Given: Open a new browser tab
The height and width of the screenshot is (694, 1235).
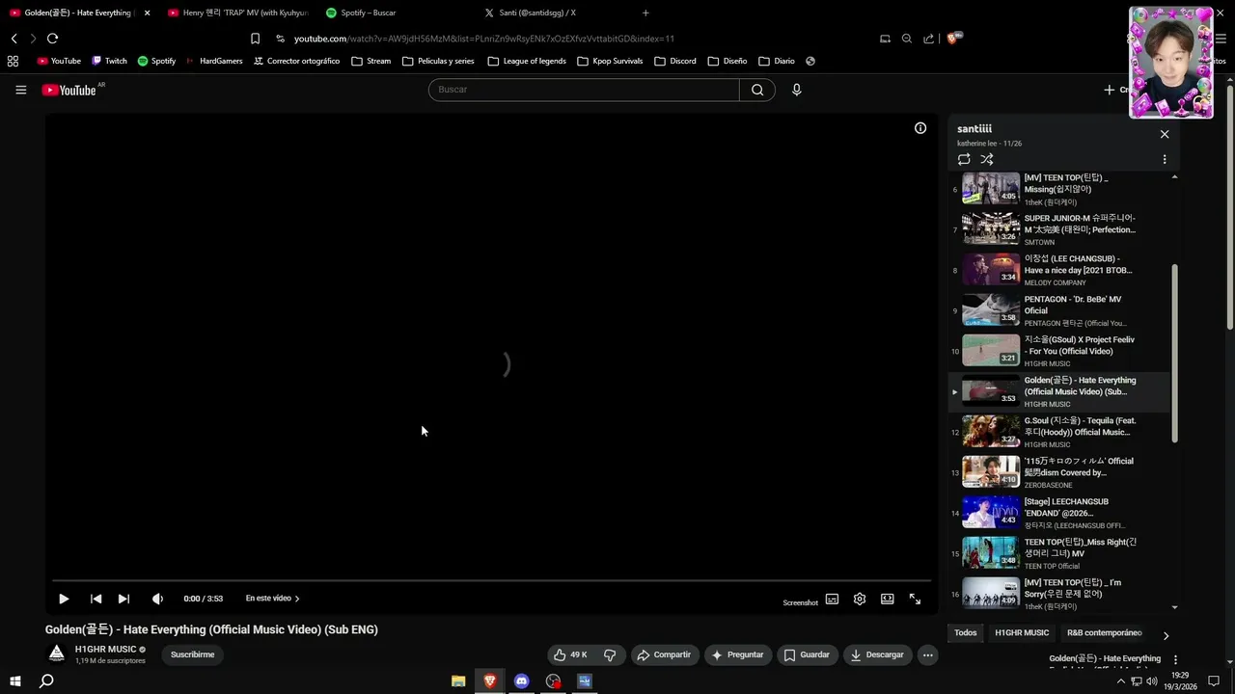Looking at the screenshot, I should [x=645, y=13].
